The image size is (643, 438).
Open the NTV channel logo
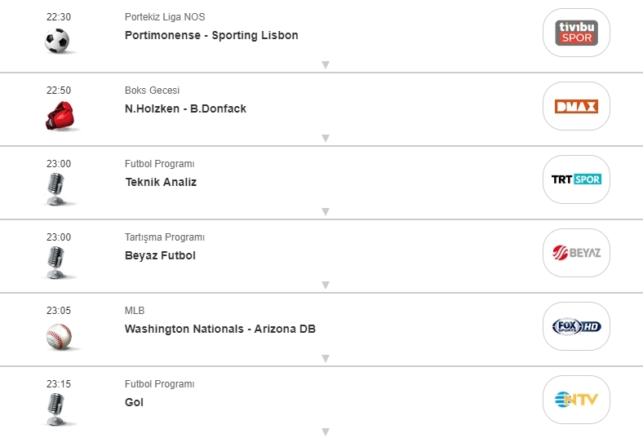[x=576, y=400]
